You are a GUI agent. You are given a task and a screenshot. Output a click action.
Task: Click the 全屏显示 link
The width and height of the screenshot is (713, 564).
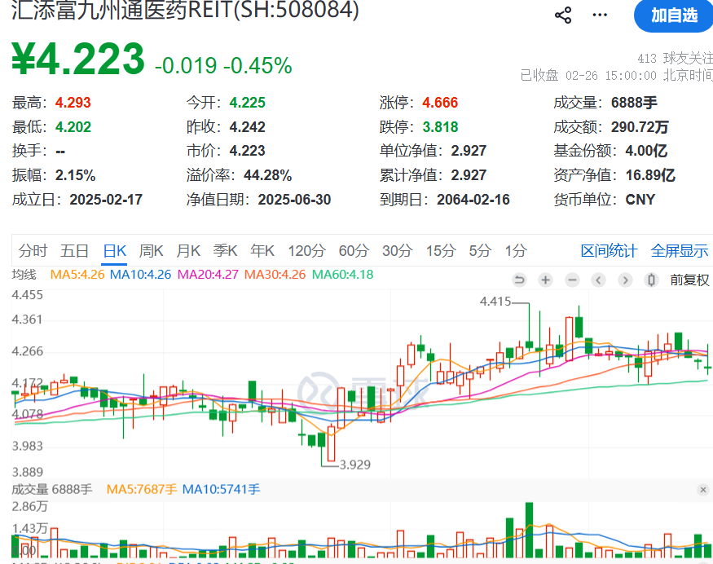(x=680, y=250)
